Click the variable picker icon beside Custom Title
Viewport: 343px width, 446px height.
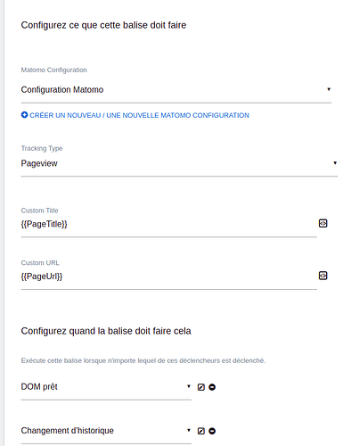point(323,223)
